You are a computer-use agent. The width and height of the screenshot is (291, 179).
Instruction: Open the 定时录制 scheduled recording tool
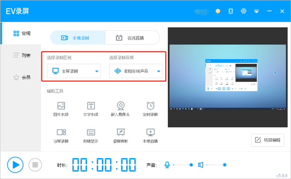[x=150, y=109]
